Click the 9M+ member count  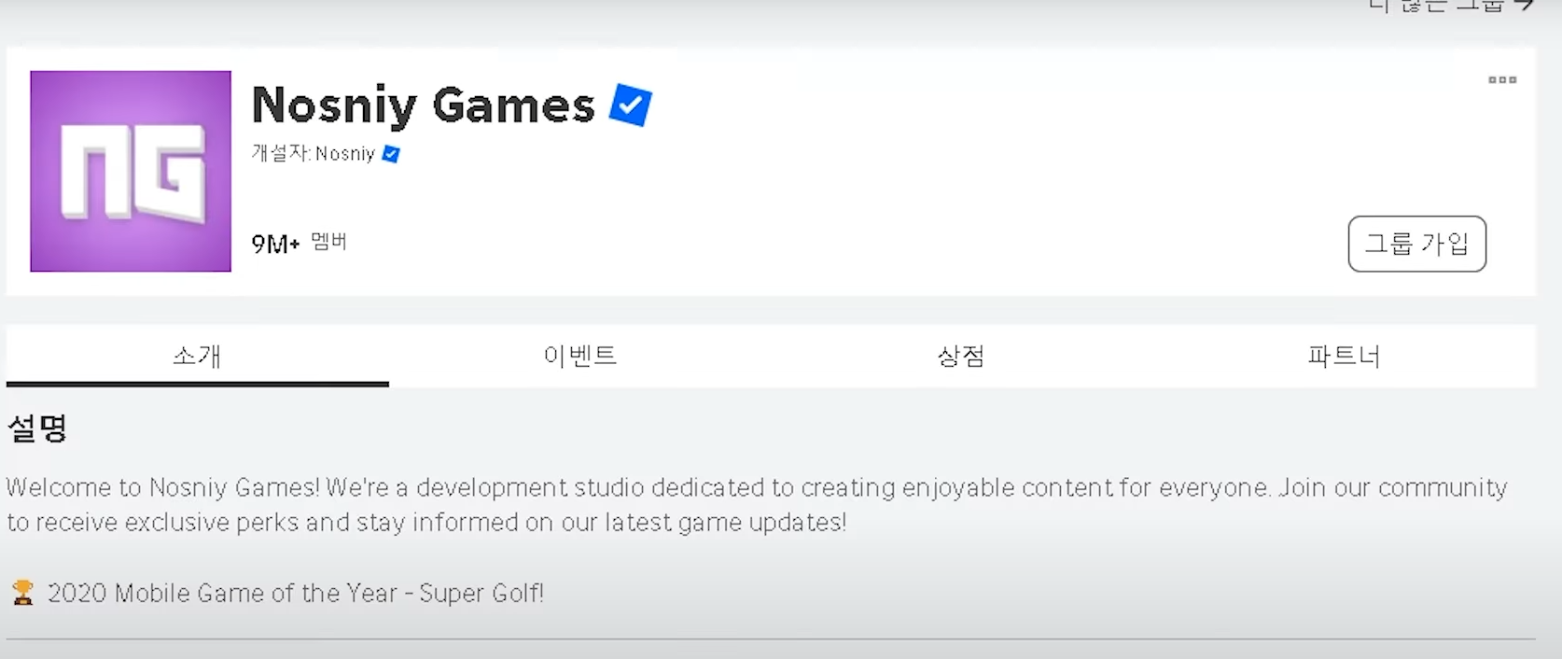(275, 244)
